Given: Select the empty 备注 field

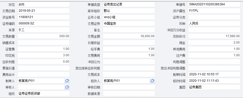Looking at the screenshot, I should 129,30.
